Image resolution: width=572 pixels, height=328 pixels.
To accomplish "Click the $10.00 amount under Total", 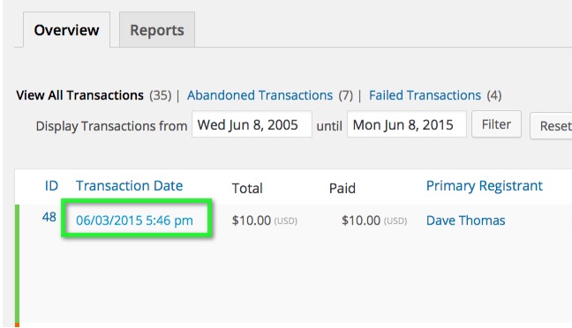I will [252, 220].
